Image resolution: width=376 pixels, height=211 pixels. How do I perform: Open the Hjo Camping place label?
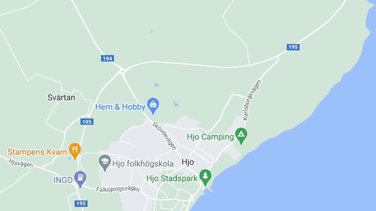point(210,137)
